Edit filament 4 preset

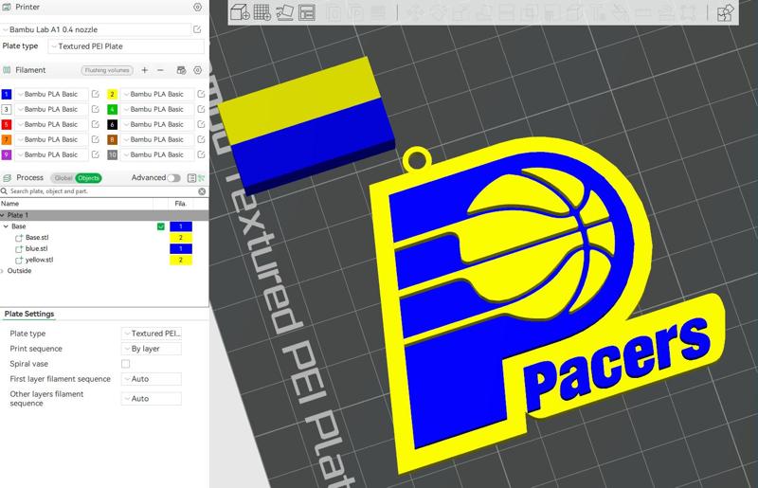(201, 109)
